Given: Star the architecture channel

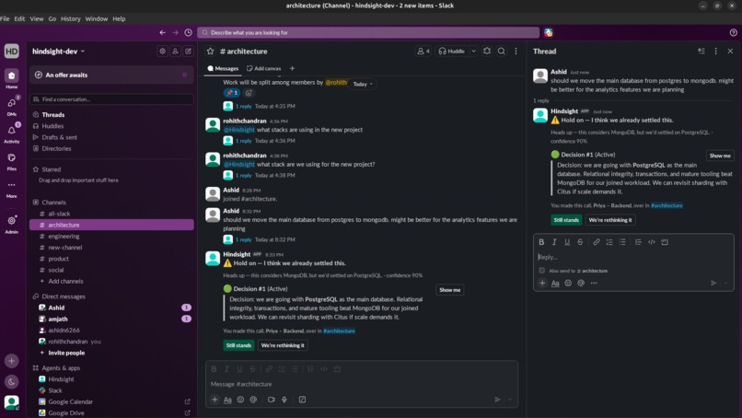Looking at the screenshot, I should point(211,52).
